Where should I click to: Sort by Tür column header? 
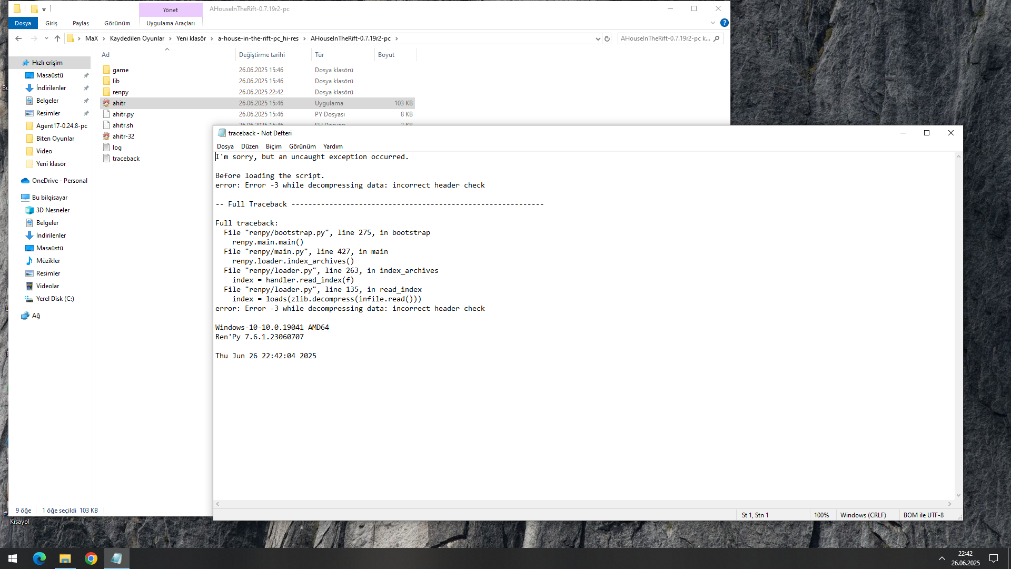click(x=319, y=55)
